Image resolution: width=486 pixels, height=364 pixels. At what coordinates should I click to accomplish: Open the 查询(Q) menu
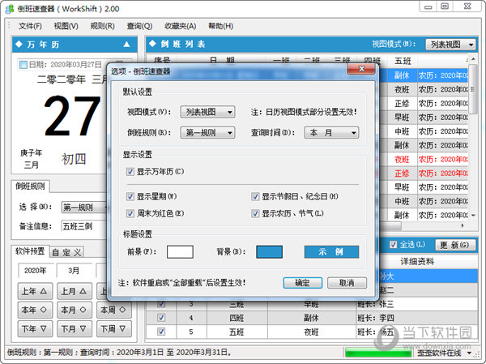pos(139,26)
